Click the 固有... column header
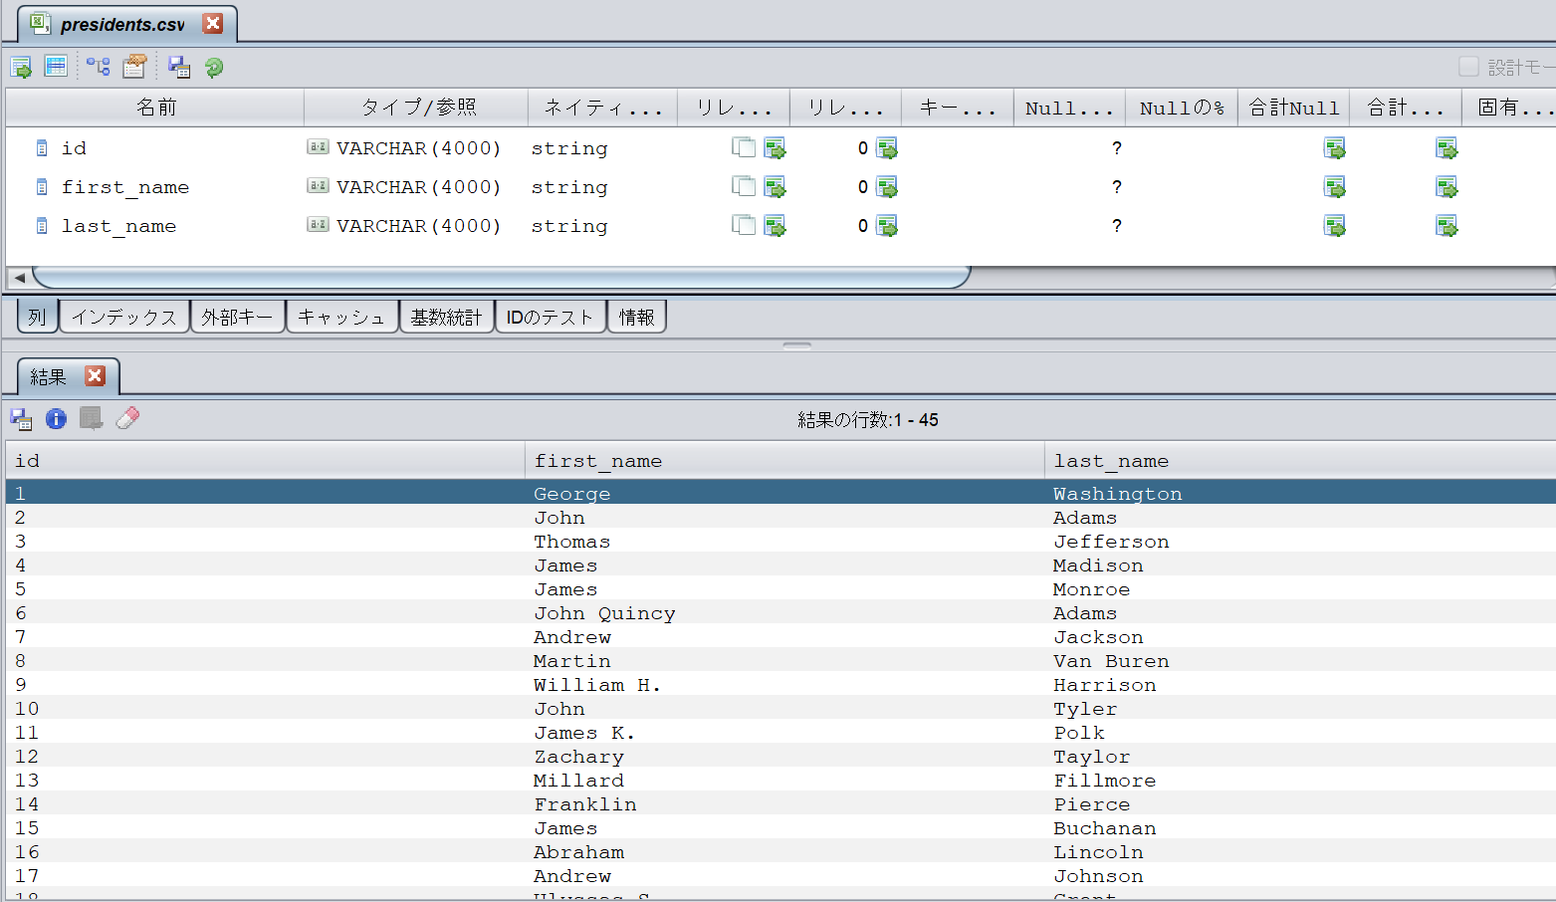Screen dimensions: 1556x902 [1508, 107]
